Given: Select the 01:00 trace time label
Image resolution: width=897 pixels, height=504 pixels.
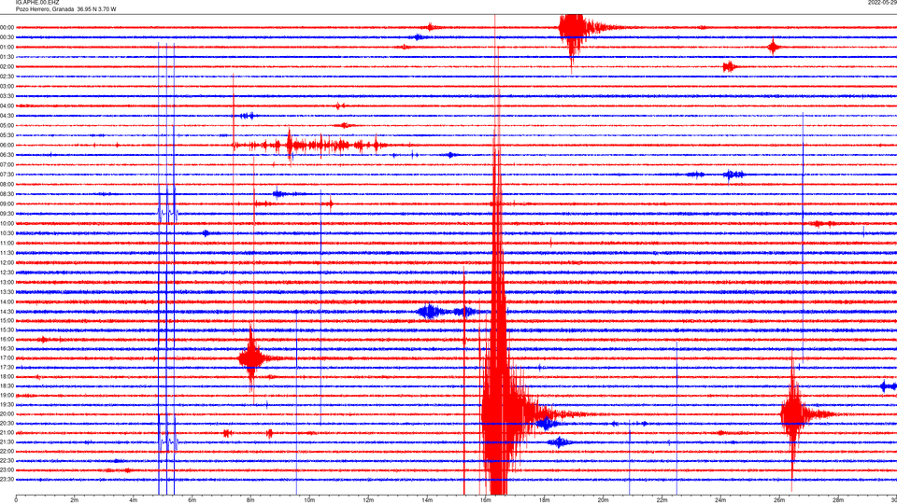Looking at the screenshot, I should coord(7,47).
